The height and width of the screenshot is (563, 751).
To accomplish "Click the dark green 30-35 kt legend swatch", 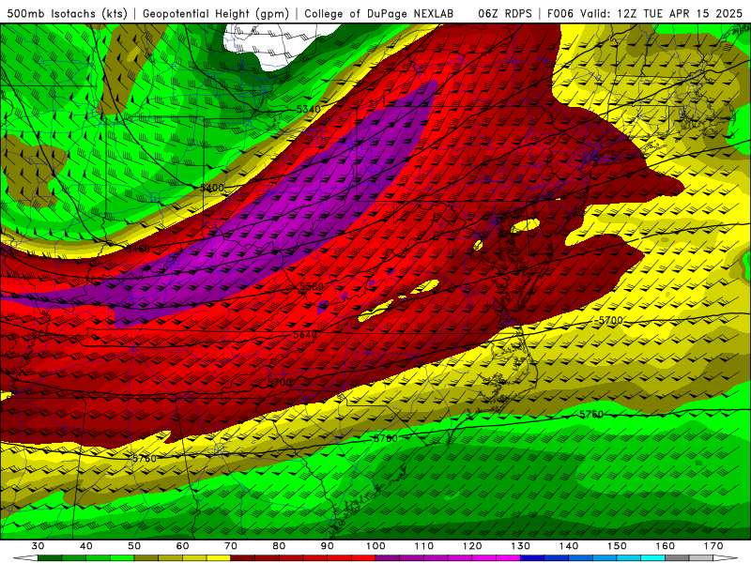I will coord(50,558).
